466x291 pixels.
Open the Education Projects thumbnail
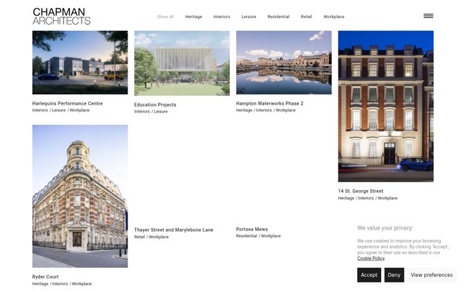pyautogui.click(x=182, y=63)
